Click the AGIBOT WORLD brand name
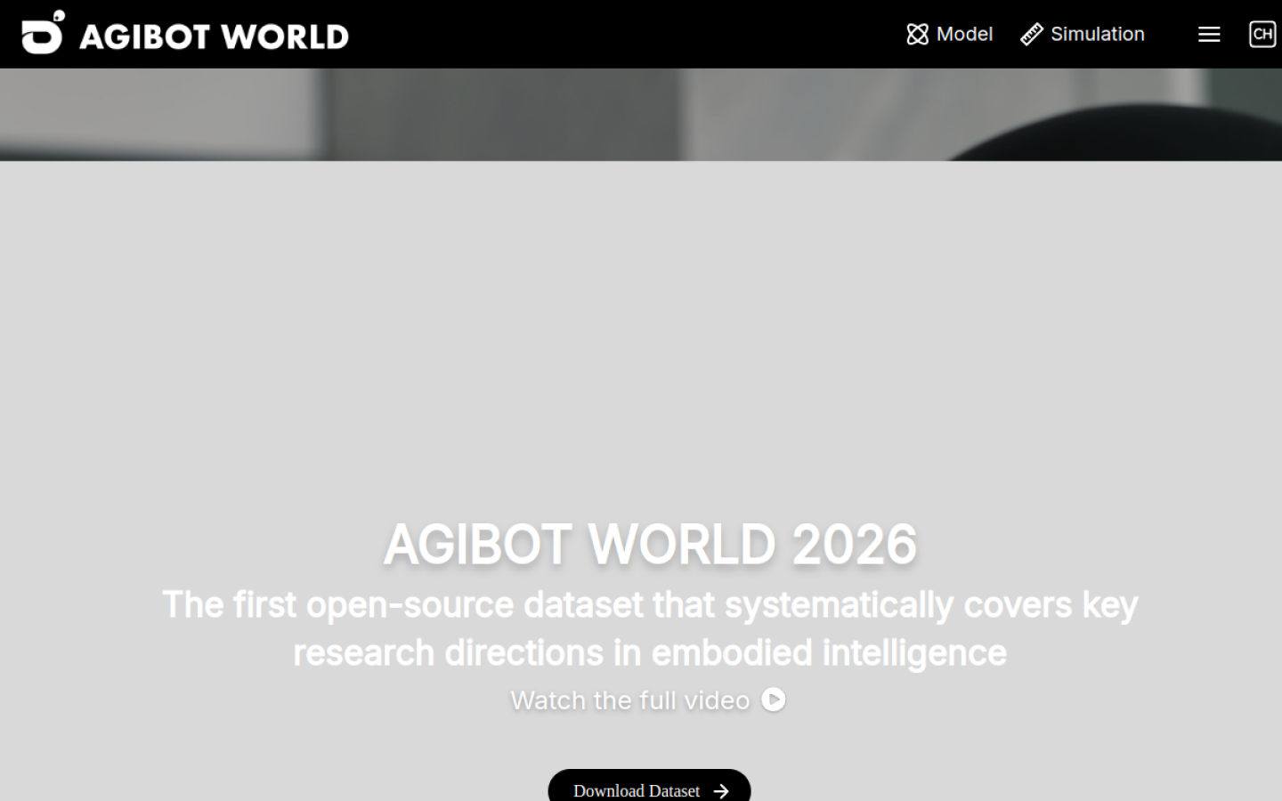 click(x=214, y=36)
